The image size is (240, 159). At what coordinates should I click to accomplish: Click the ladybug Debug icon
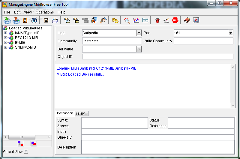[157, 20]
